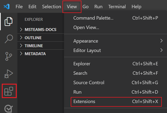This screenshot has height=113, width=167.
Task: Open the Selection menu
Action: (52, 7)
